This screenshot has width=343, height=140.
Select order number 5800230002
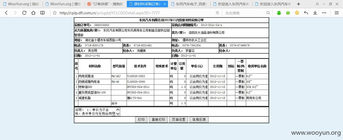(102, 25)
